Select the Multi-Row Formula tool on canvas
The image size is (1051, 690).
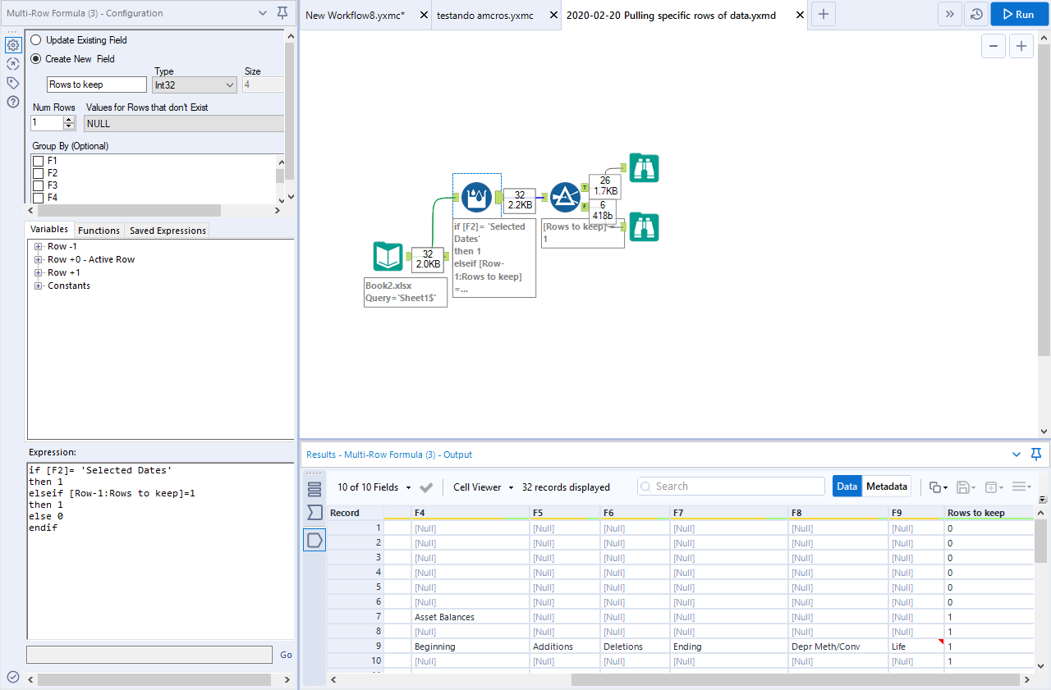[x=476, y=197]
